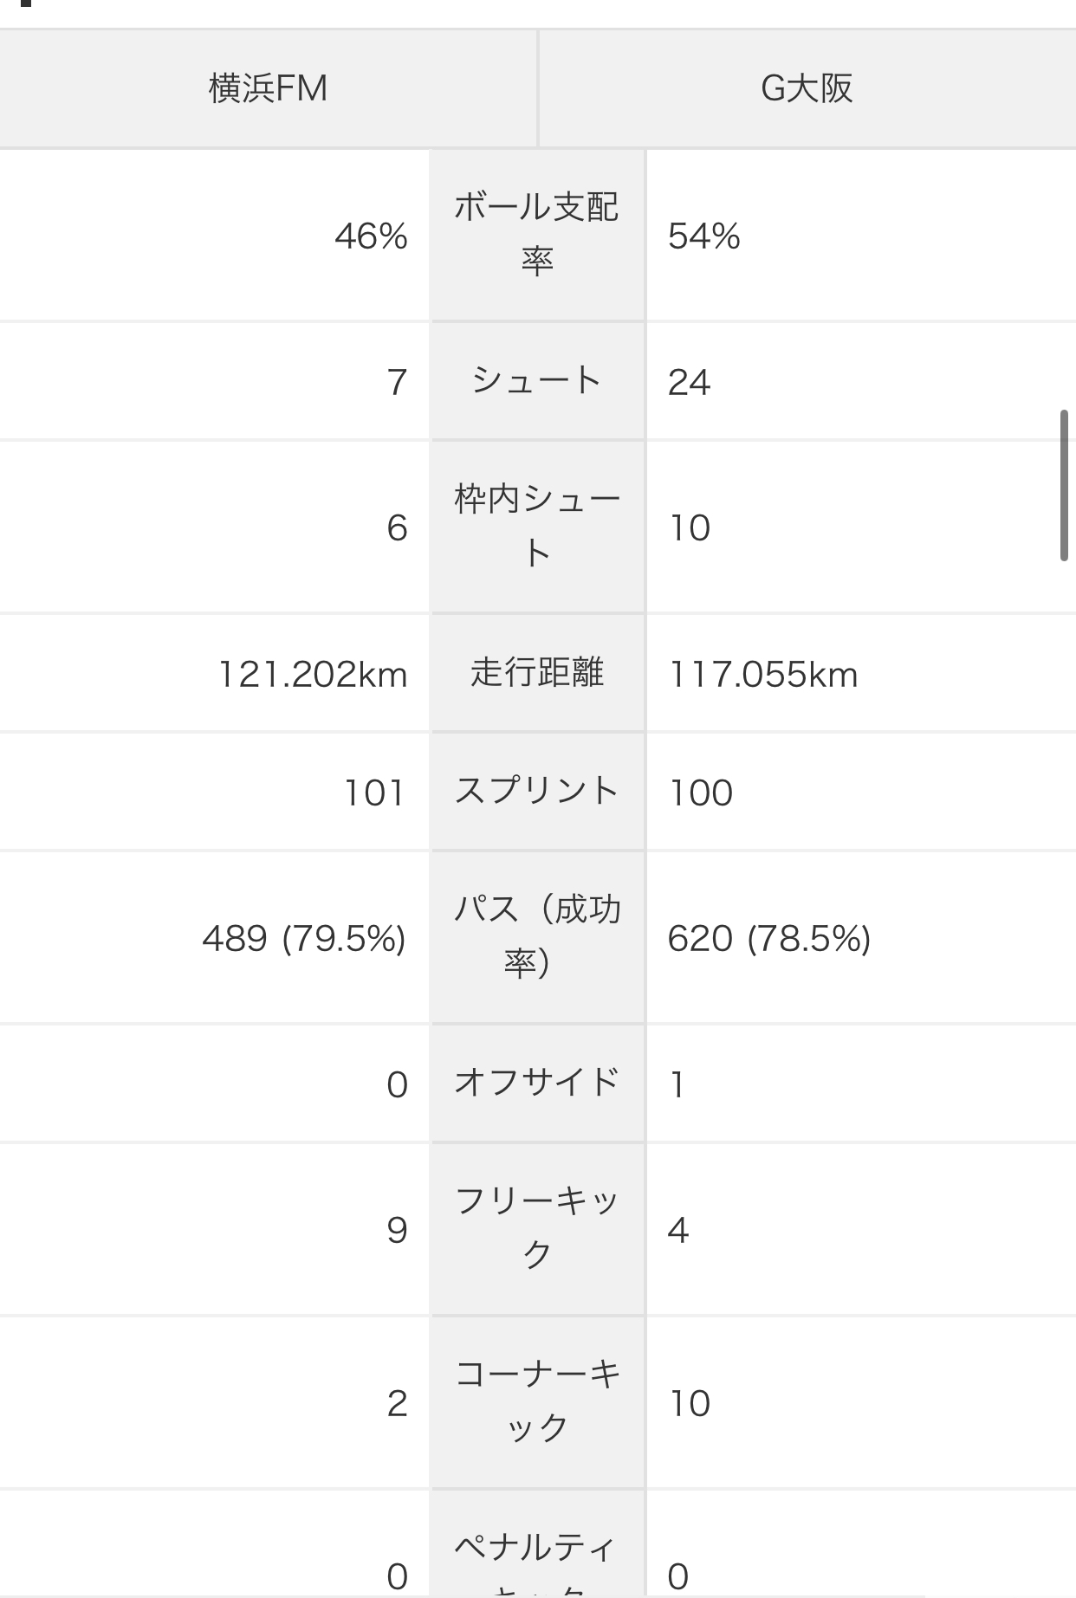The height and width of the screenshot is (1598, 1076).
Task: Click the 489 (79.5%) pass value
Action: pos(304,938)
